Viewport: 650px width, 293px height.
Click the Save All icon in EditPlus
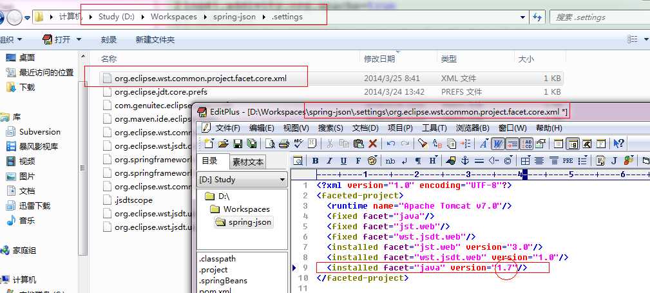252,144
